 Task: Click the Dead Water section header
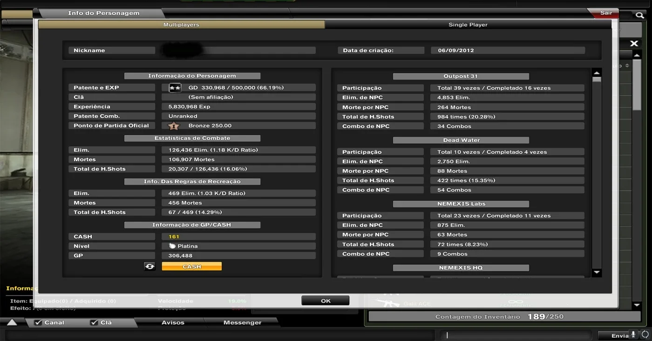coord(461,140)
